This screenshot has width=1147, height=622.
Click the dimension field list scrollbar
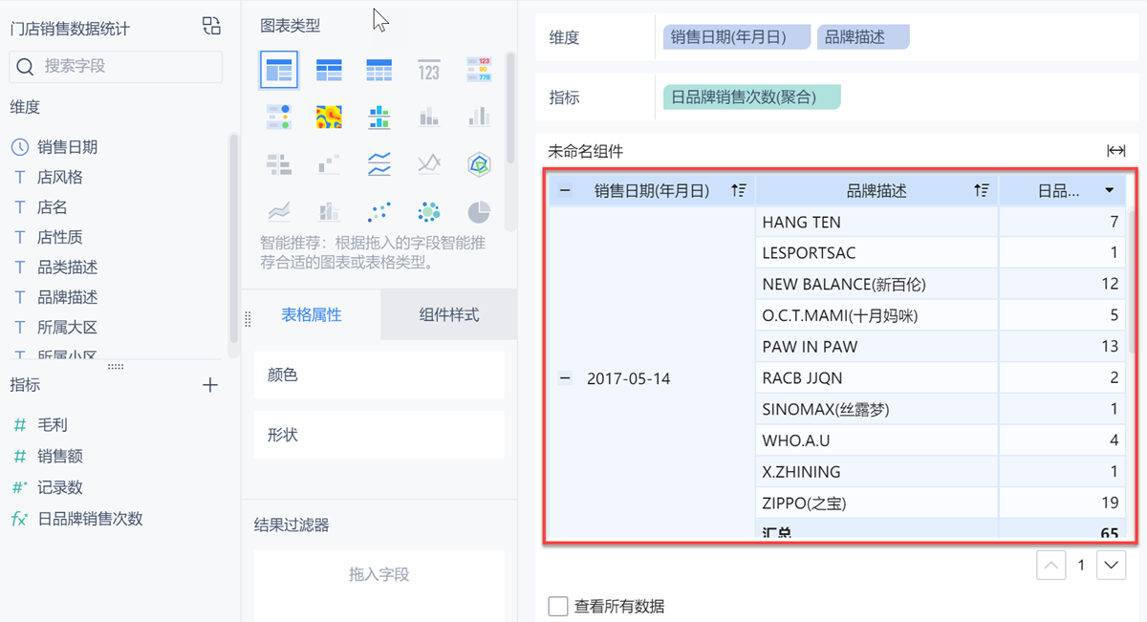point(234,239)
